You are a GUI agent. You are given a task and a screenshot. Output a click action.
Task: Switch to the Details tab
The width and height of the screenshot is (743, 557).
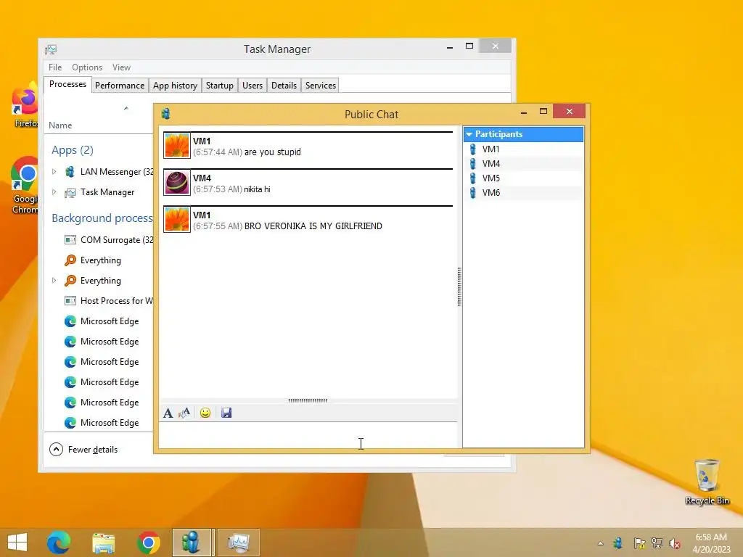click(284, 86)
